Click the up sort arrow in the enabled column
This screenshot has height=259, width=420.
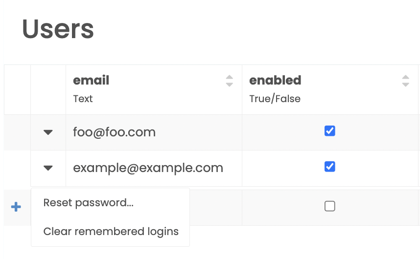[405, 77]
